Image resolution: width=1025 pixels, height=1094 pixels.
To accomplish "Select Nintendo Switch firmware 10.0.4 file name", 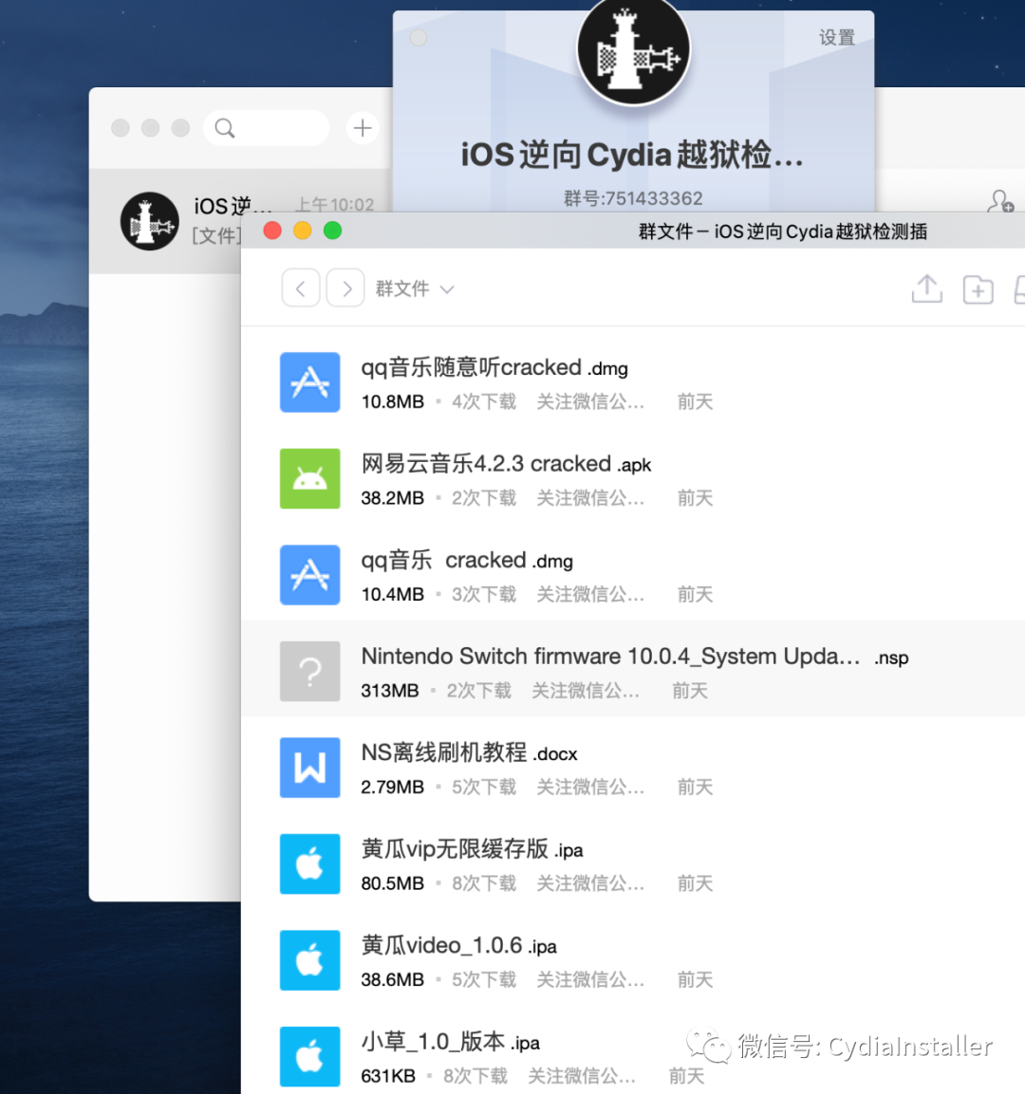I will (x=634, y=657).
